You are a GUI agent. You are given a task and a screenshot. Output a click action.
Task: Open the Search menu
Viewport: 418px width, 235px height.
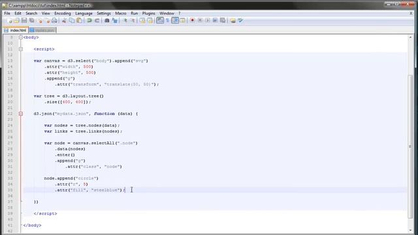pyautogui.click(x=31, y=13)
